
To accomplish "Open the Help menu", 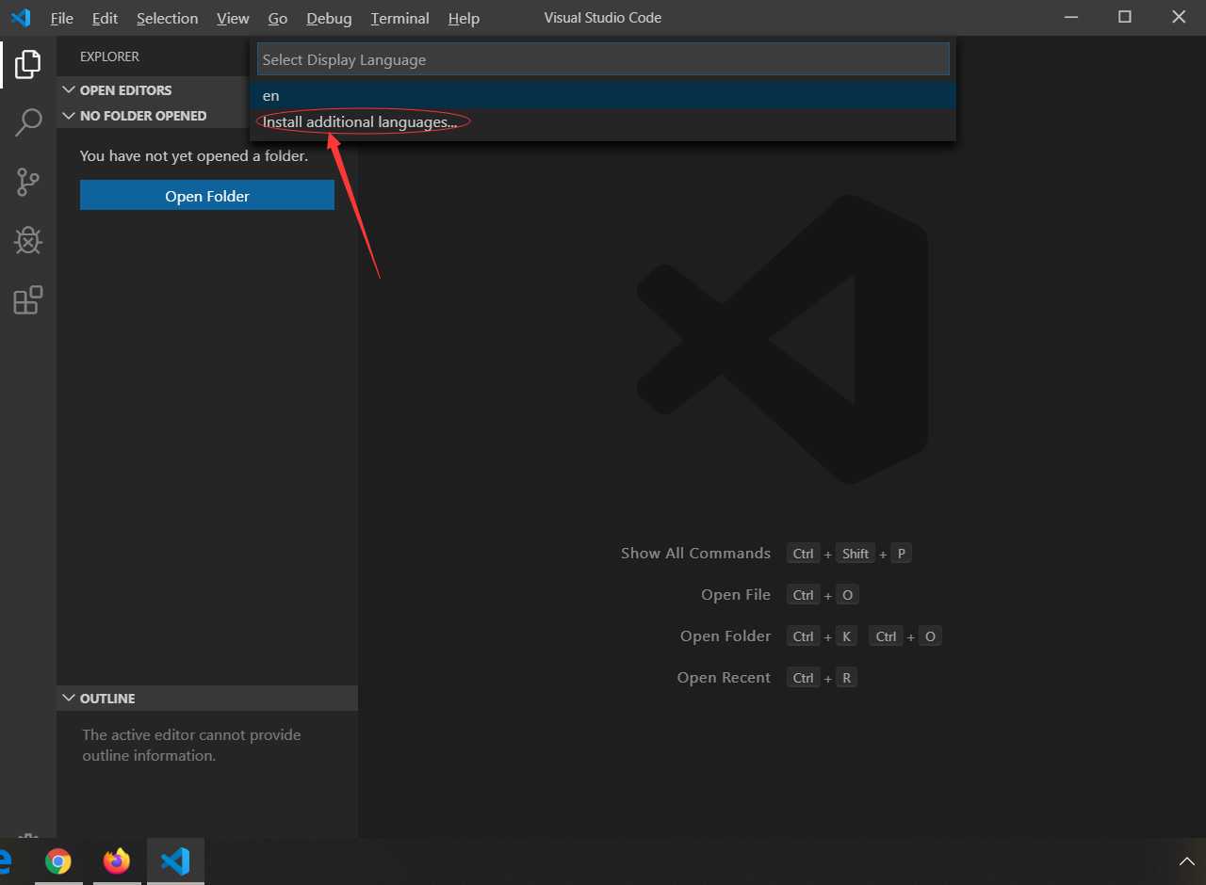I will pyautogui.click(x=464, y=18).
